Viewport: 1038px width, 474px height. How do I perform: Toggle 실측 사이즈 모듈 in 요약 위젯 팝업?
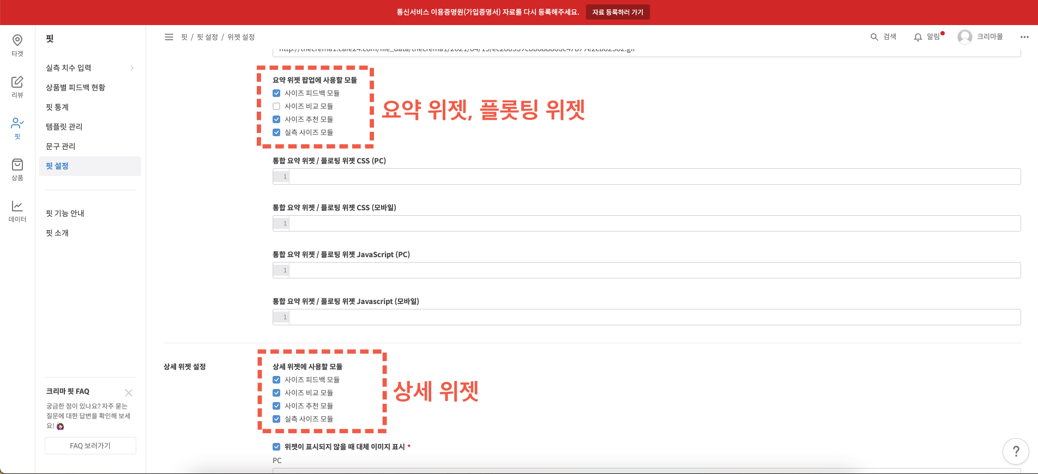tap(276, 132)
